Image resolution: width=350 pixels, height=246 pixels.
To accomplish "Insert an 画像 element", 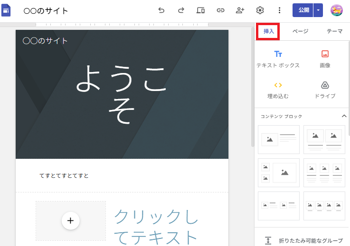I will click(325, 59).
